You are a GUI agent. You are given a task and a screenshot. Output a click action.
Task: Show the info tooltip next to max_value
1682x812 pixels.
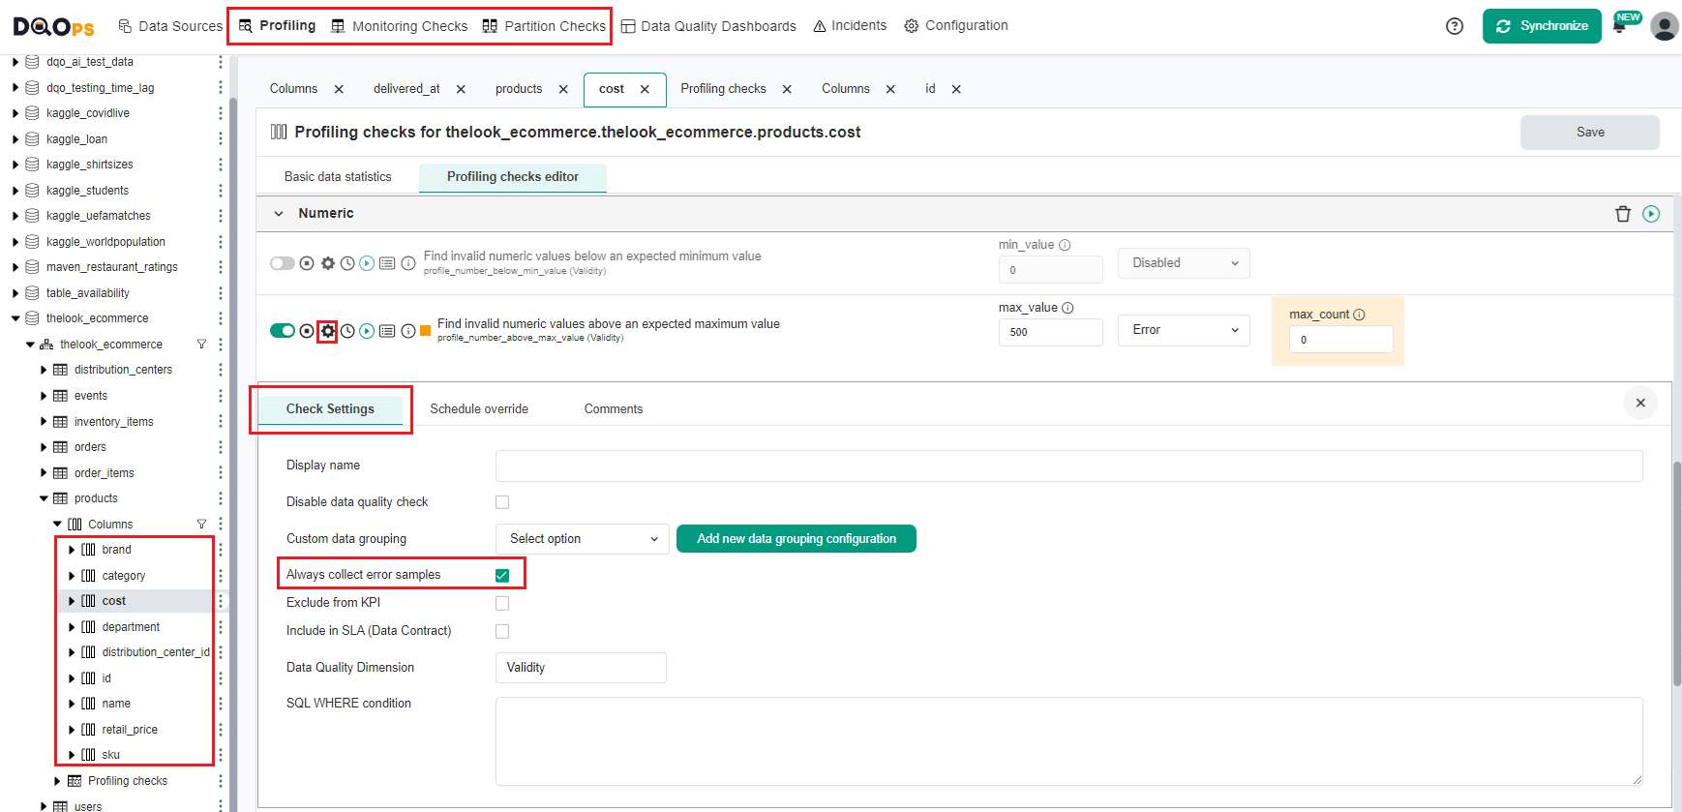(1067, 308)
